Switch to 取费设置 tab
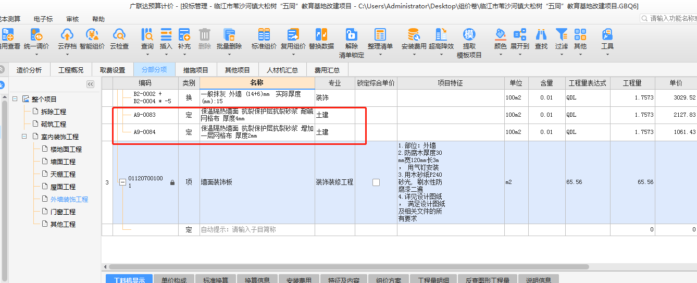This screenshot has width=697, height=283. (113, 70)
